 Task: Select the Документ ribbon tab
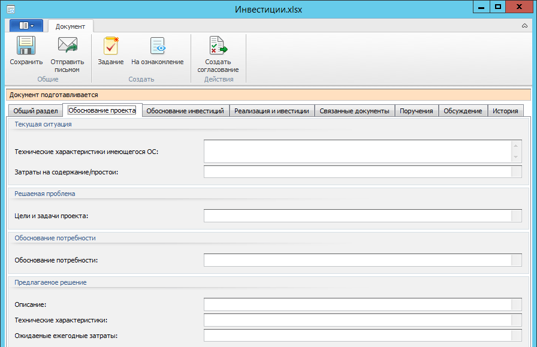coord(70,26)
